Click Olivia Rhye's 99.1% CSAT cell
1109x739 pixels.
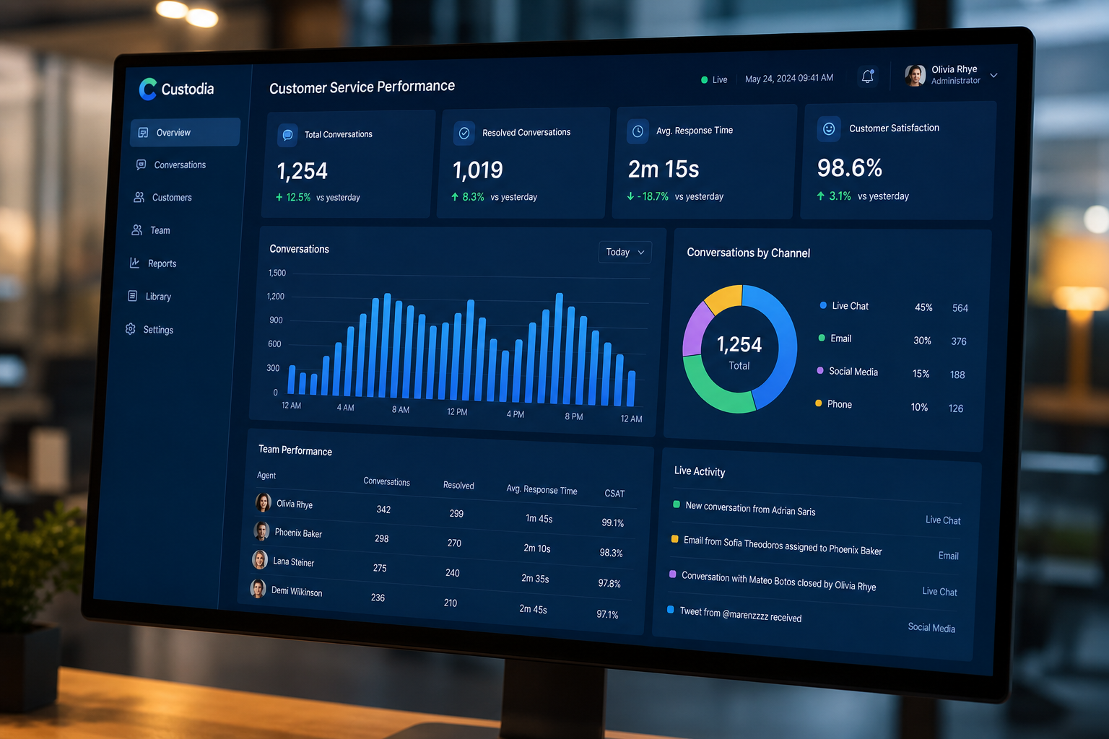(613, 522)
